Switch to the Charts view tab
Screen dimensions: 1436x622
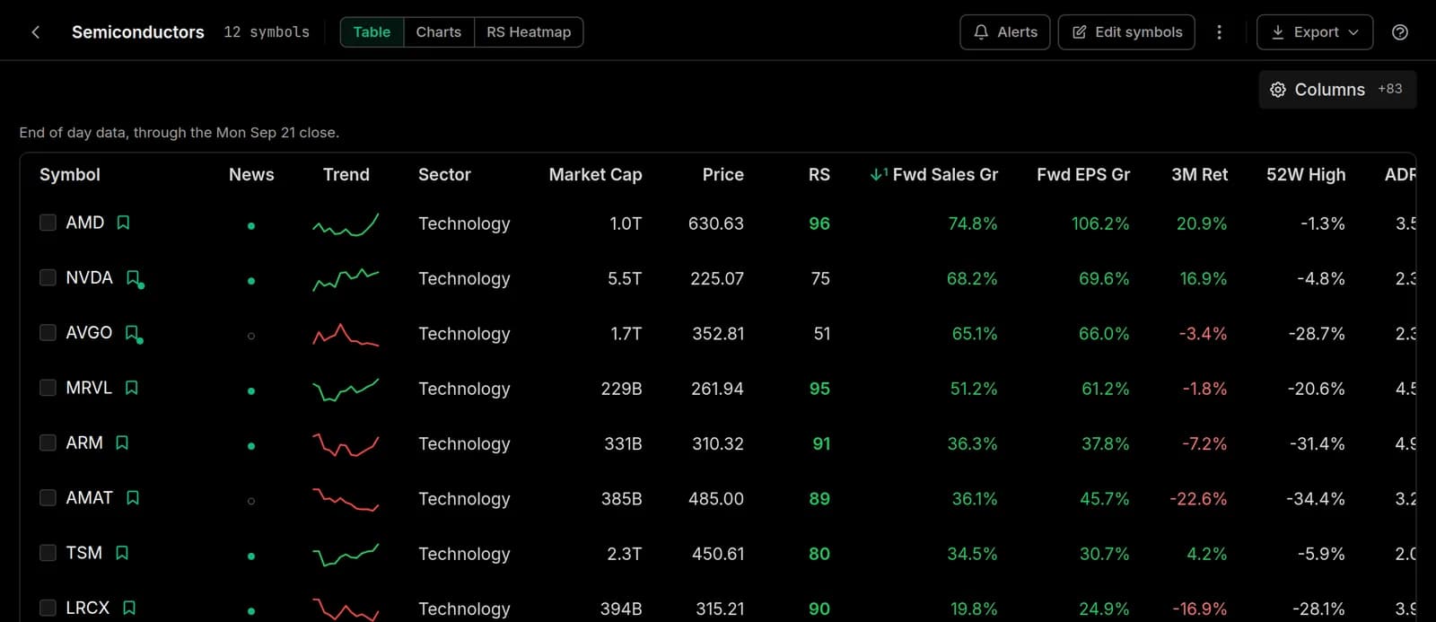439,32
